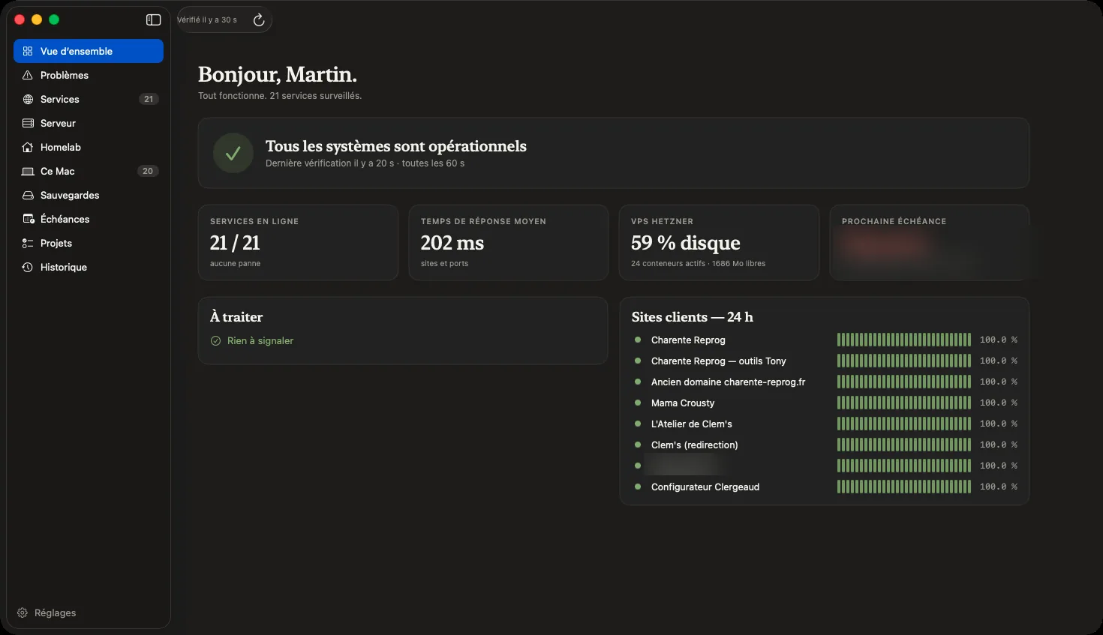Open the Échéances section
1103x635 pixels.
point(89,219)
